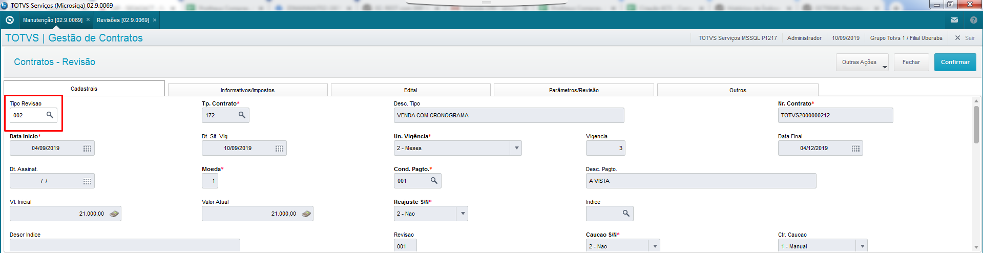
Task: Click the Moeda field
Action: click(x=210, y=181)
